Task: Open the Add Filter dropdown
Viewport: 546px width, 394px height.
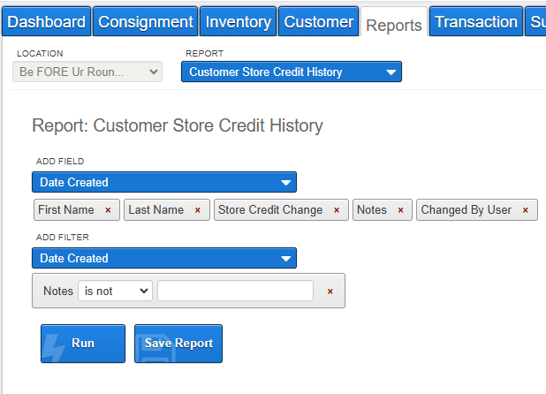Action: [x=164, y=258]
